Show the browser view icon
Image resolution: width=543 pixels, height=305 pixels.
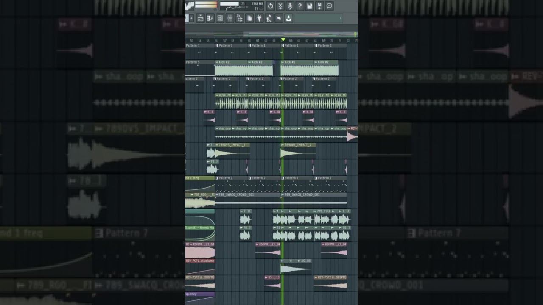pyautogui.click(x=240, y=18)
